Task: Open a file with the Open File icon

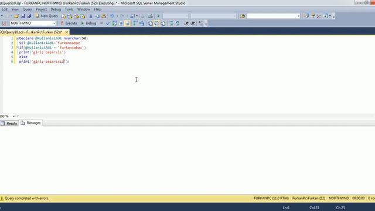Action: pos(16,16)
